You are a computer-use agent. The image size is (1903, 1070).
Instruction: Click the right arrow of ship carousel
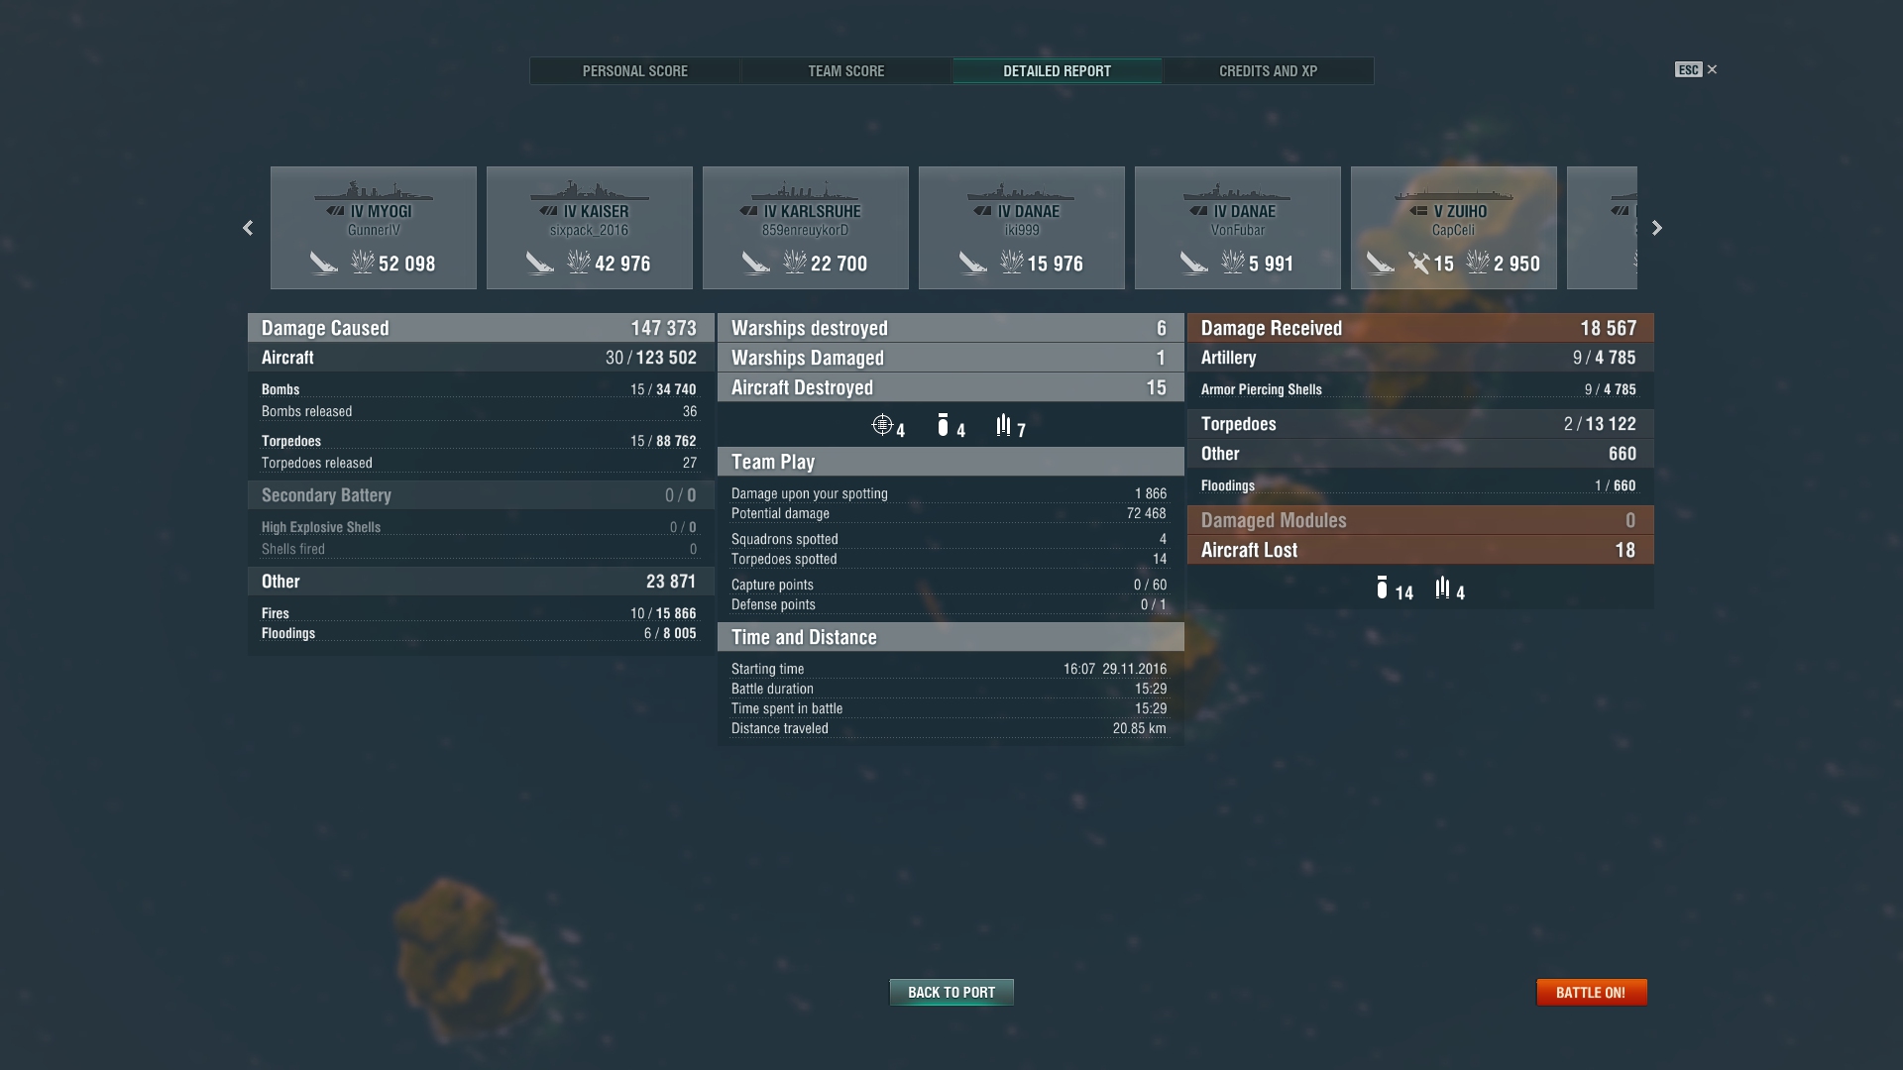(1656, 228)
